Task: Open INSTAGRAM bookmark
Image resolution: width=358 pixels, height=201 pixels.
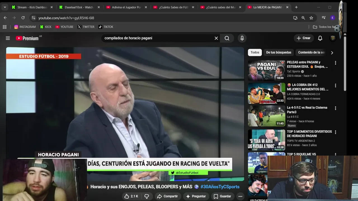Action: (25, 27)
